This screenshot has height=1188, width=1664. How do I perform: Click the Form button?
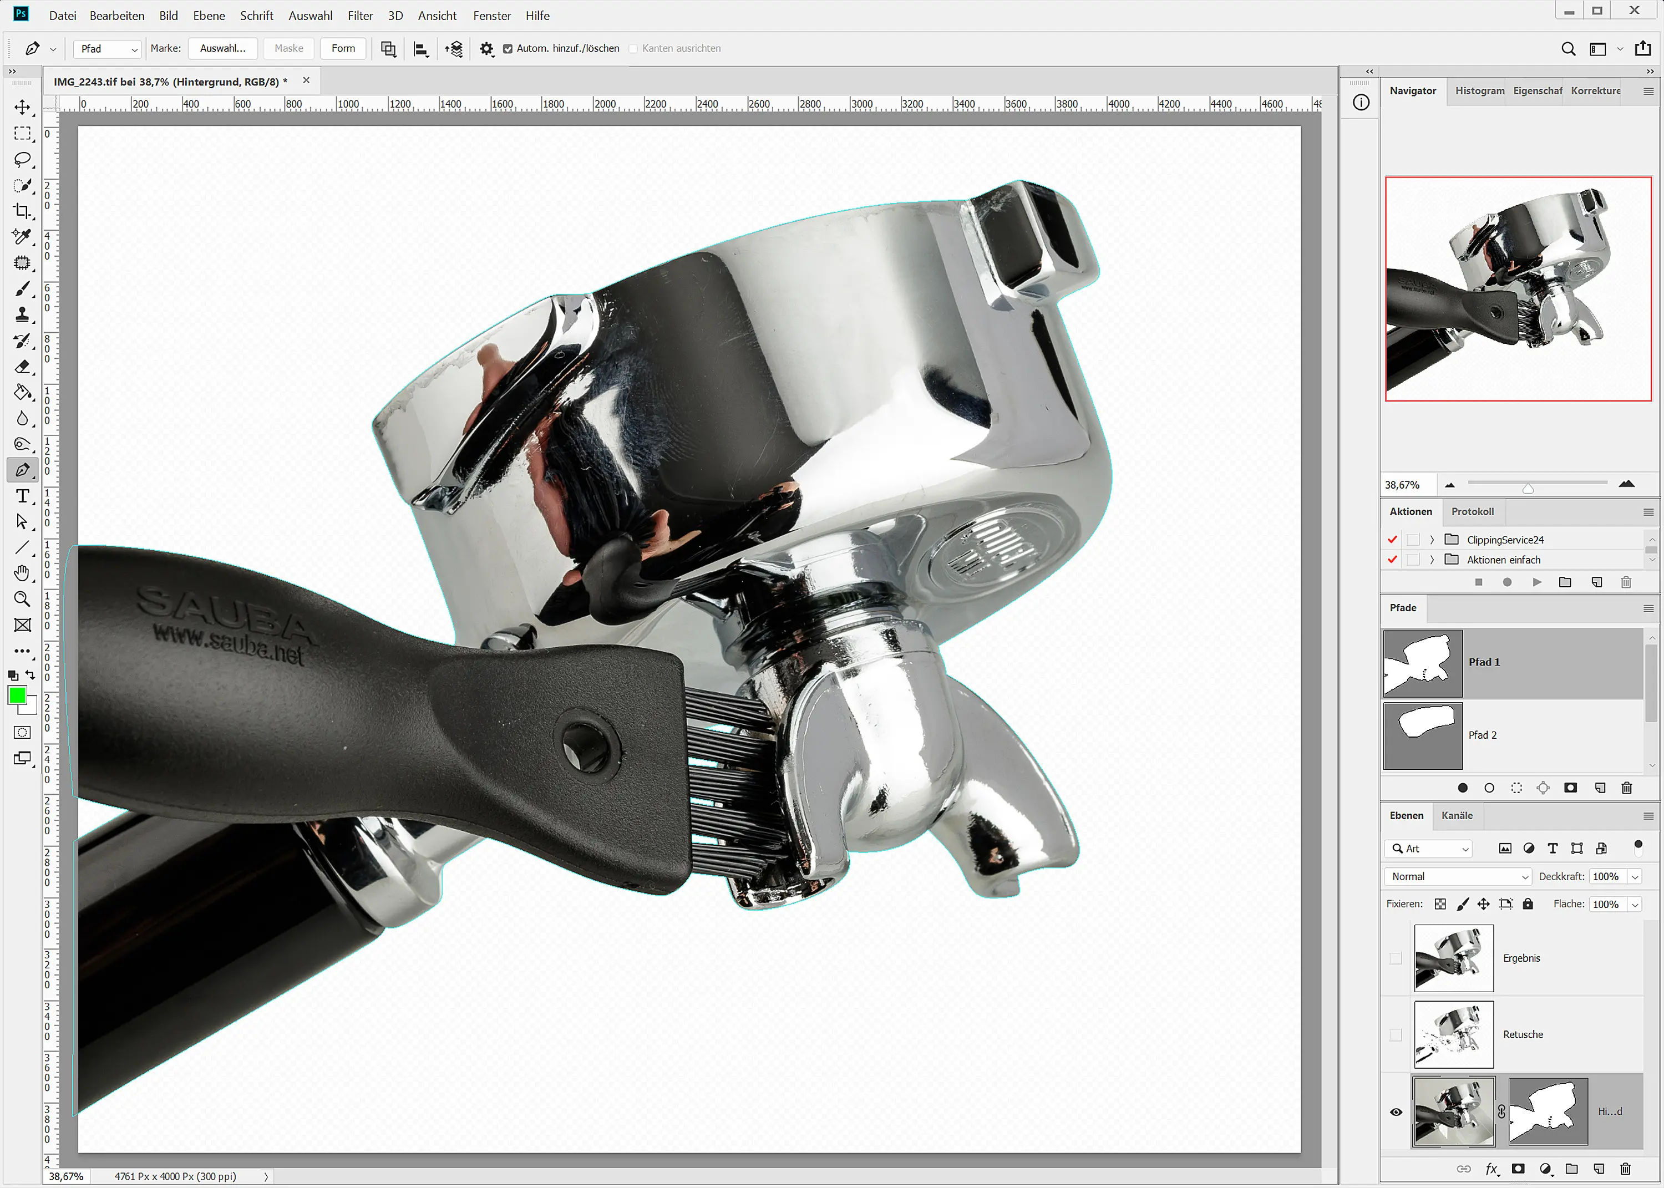[x=343, y=48]
